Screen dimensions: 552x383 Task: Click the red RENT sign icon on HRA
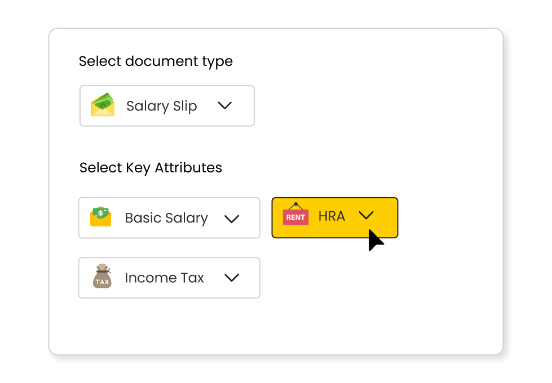tap(295, 217)
